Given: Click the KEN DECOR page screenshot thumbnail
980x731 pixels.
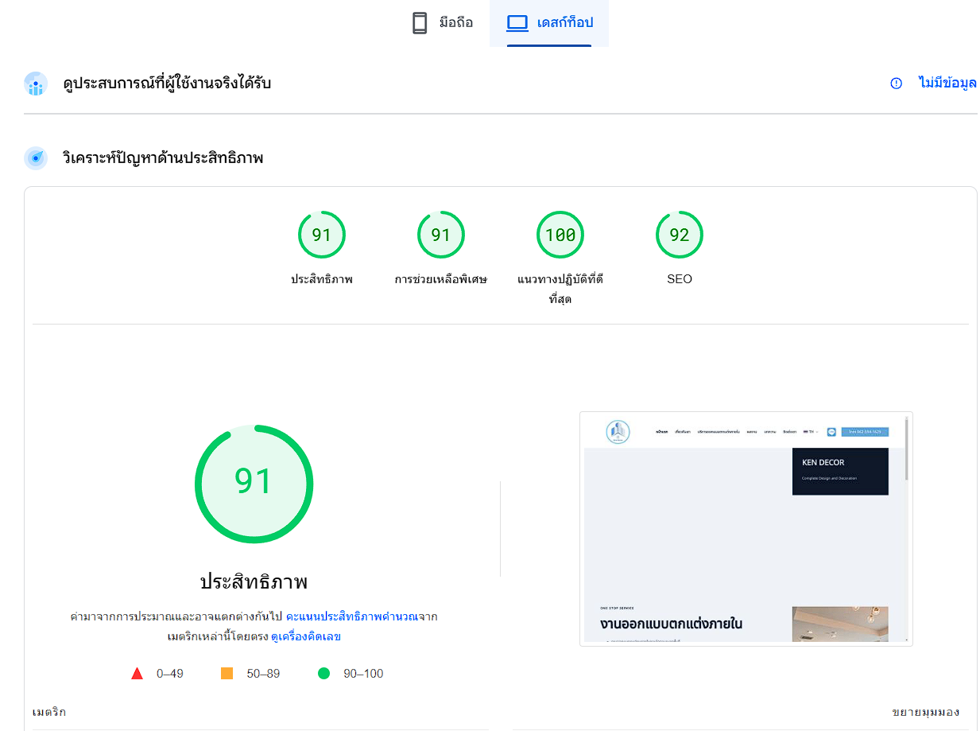Looking at the screenshot, I should click(746, 528).
